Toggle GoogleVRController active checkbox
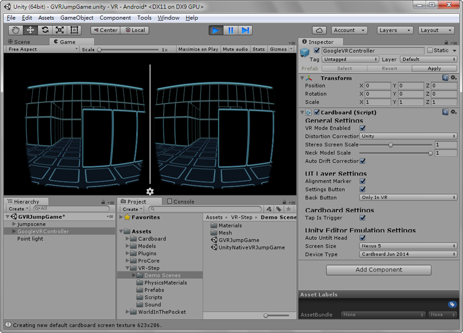The width and height of the screenshot is (463, 333). click(x=317, y=50)
